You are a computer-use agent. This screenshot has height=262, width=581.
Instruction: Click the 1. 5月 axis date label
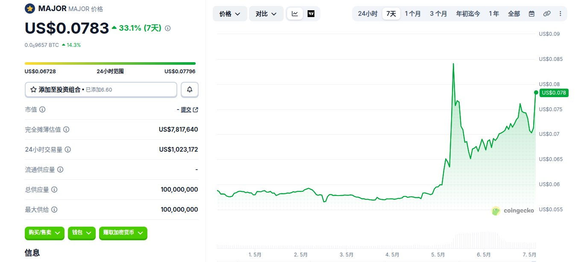[255, 254]
